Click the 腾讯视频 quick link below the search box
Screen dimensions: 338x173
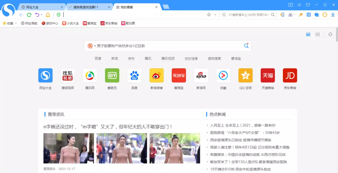168,59
